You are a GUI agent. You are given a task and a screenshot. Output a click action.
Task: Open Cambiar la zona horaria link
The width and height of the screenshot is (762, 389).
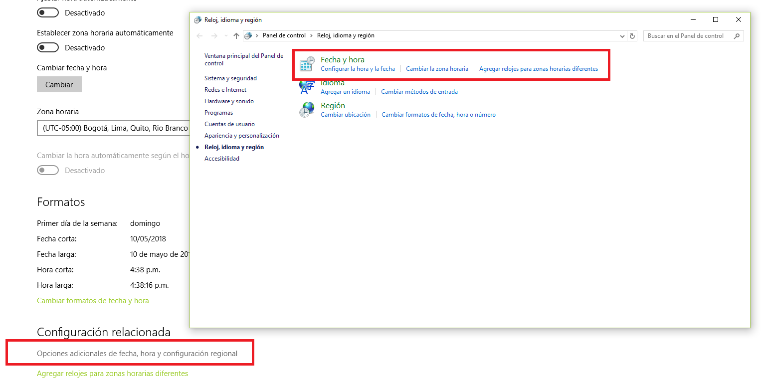point(437,69)
